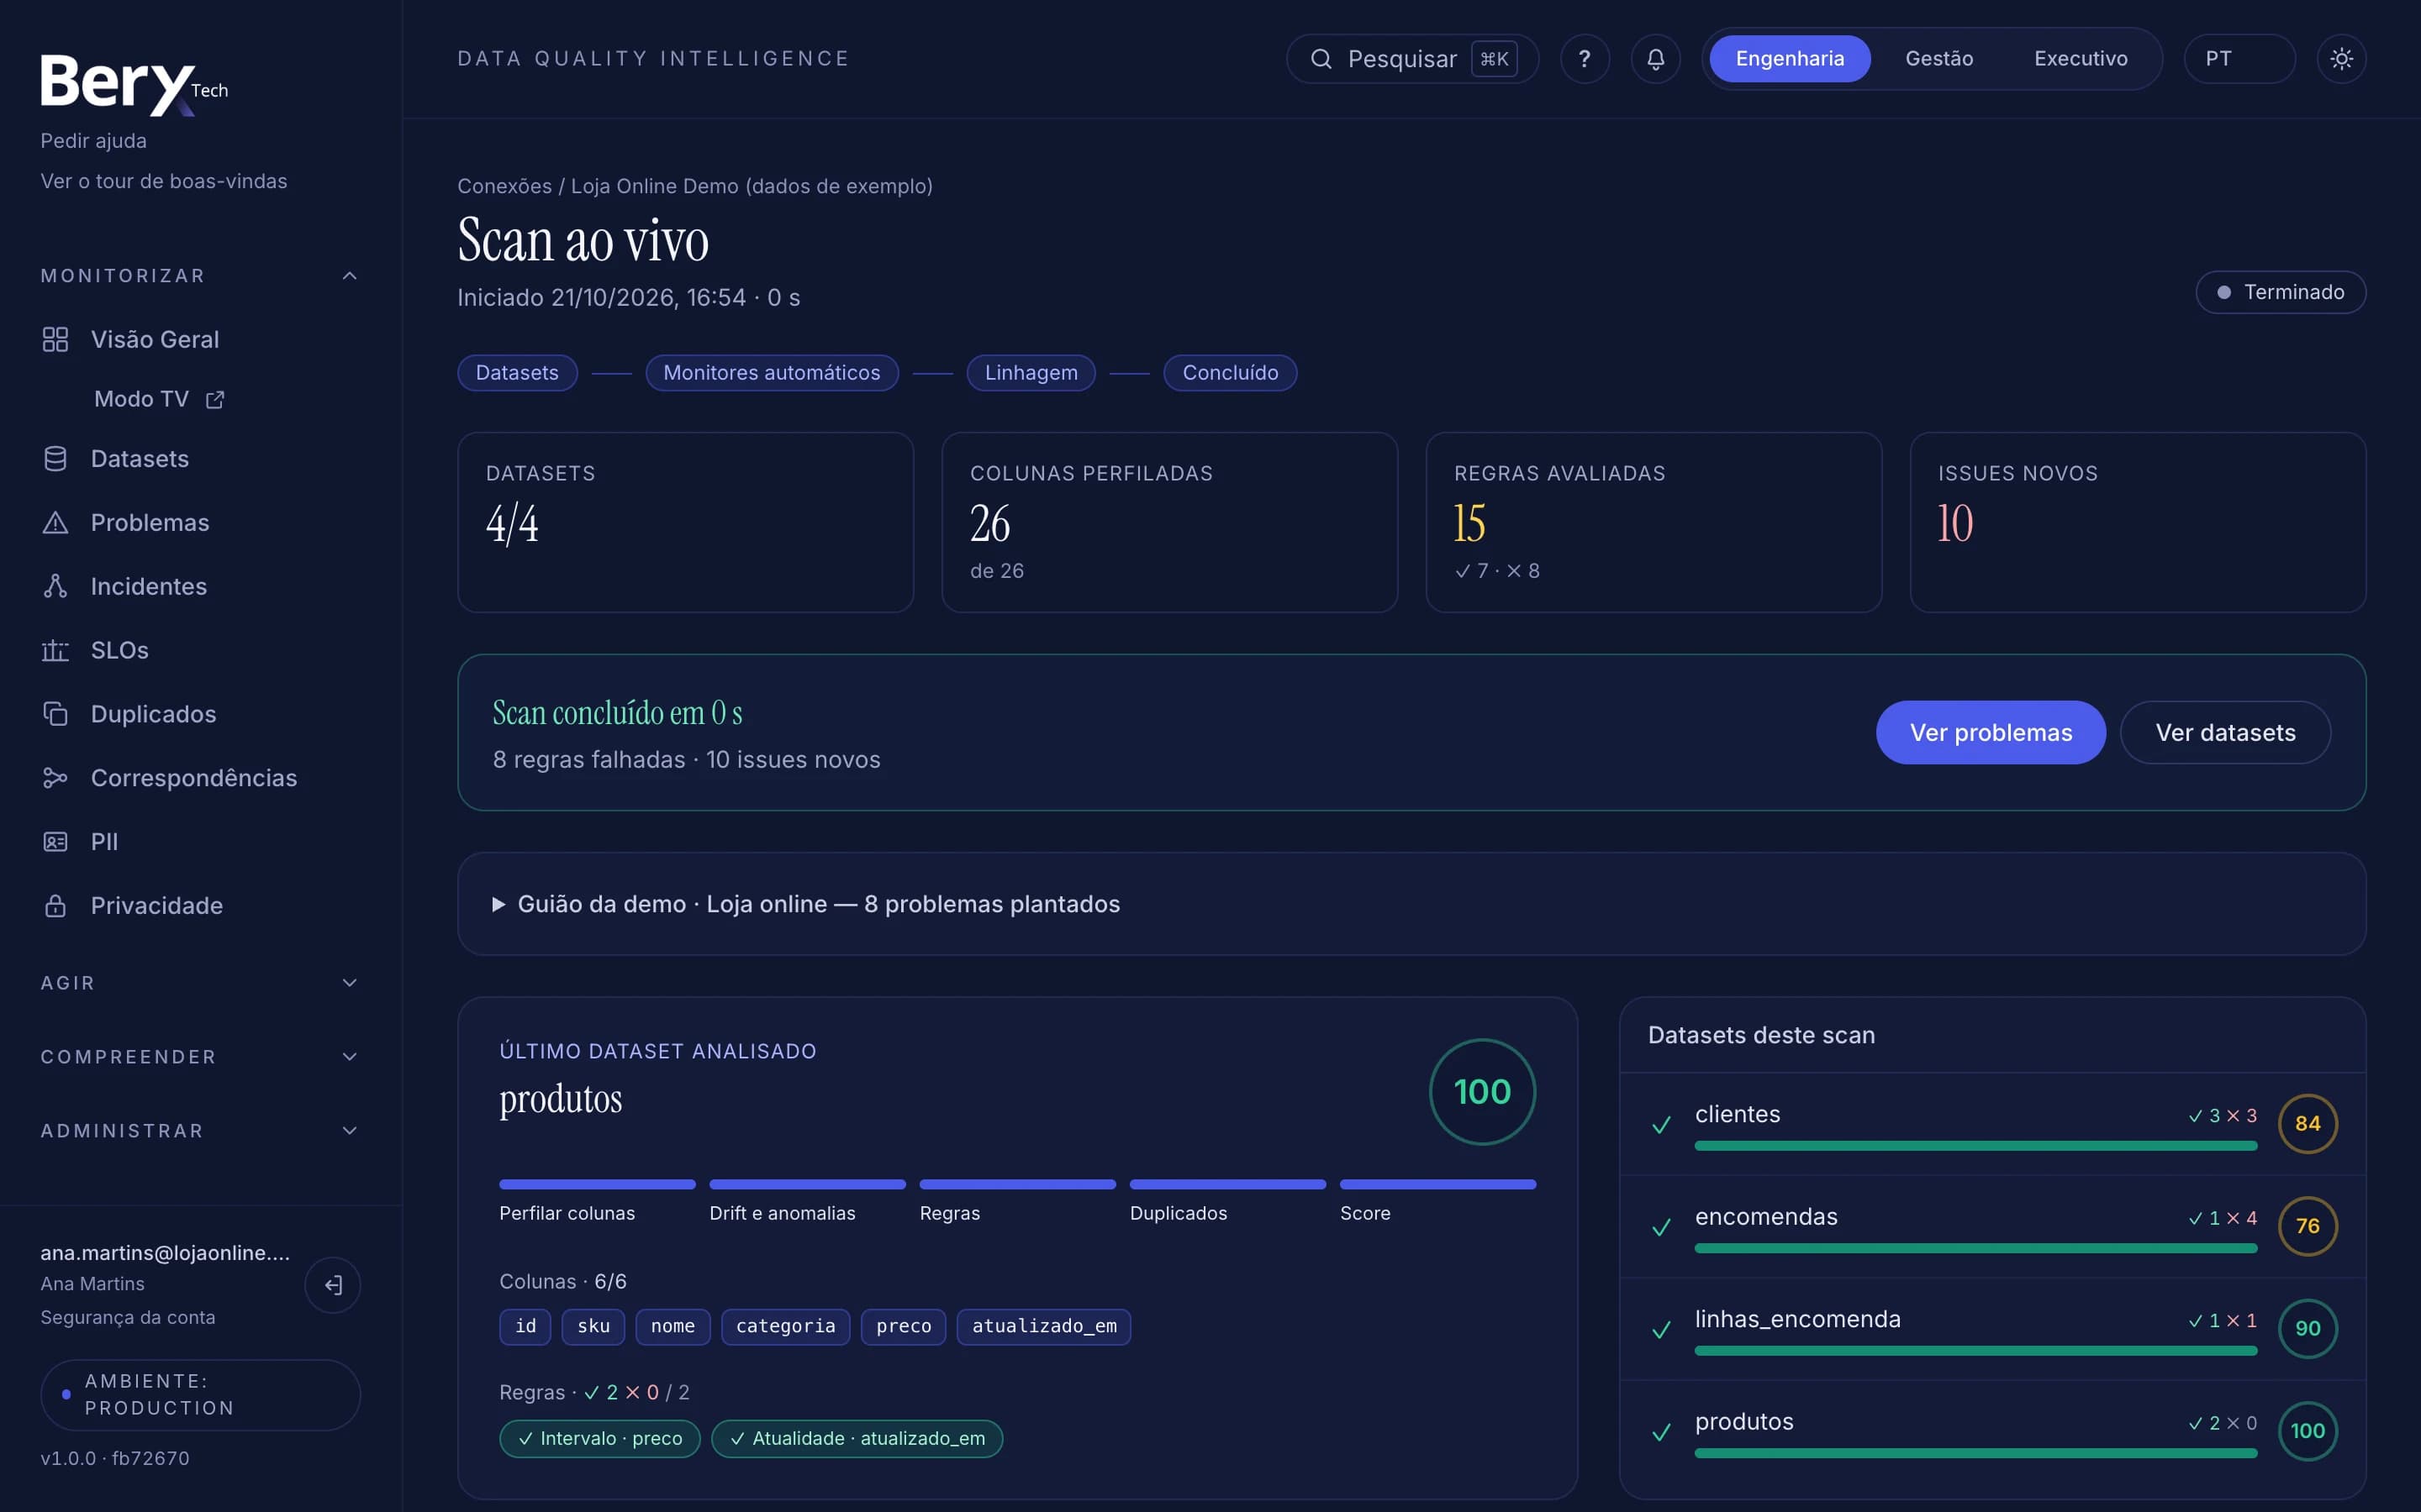Viewport: 2421px width, 1512px height.
Task: Click the Intervalo · preco rule chip
Action: click(599, 1439)
